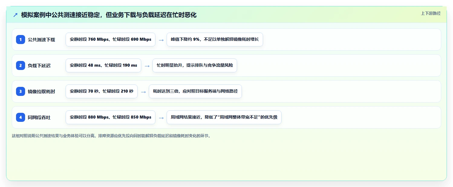Screen dimensions: 453x187
Task: Click the box 安静时段 880 Mbps、忙碌时段 850 Mbps
Action: tap(110, 117)
